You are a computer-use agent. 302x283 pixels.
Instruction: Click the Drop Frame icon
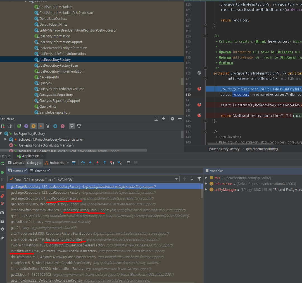(112, 163)
